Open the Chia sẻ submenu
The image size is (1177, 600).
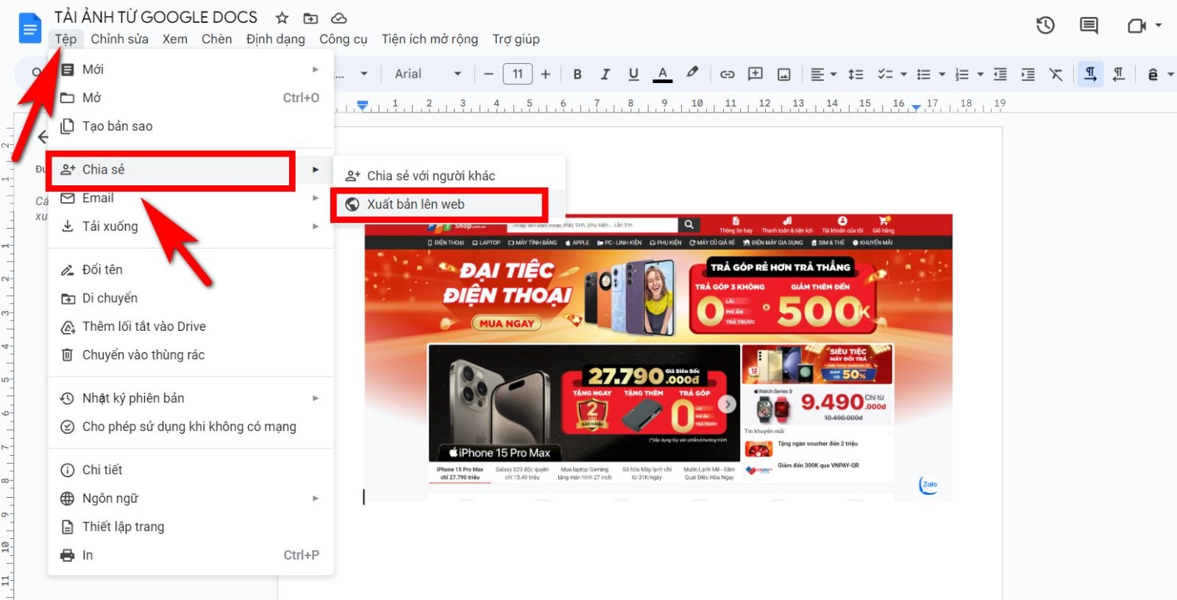[x=191, y=170]
